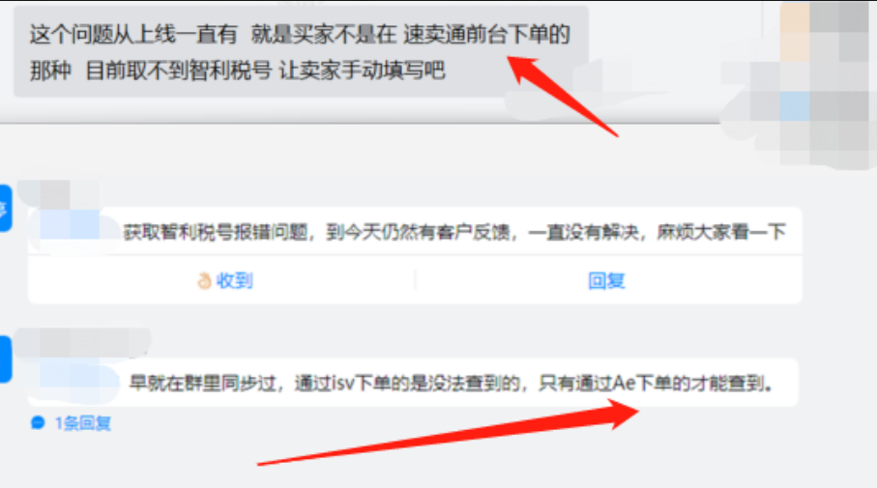Click the text 只有通过Ae下单的才能查到
Viewport: 877px width, 488px height.
click(656, 383)
